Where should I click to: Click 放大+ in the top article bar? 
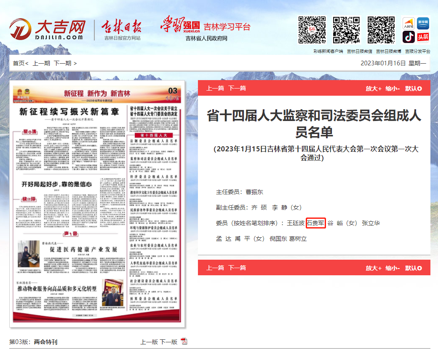coord(373,89)
